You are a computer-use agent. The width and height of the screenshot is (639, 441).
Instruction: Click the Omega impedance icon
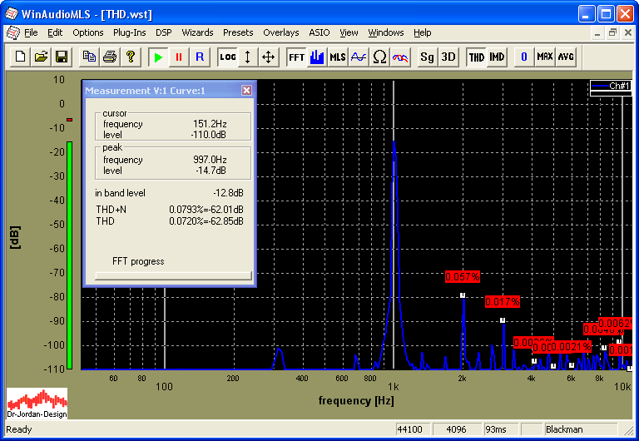tap(379, 57)
